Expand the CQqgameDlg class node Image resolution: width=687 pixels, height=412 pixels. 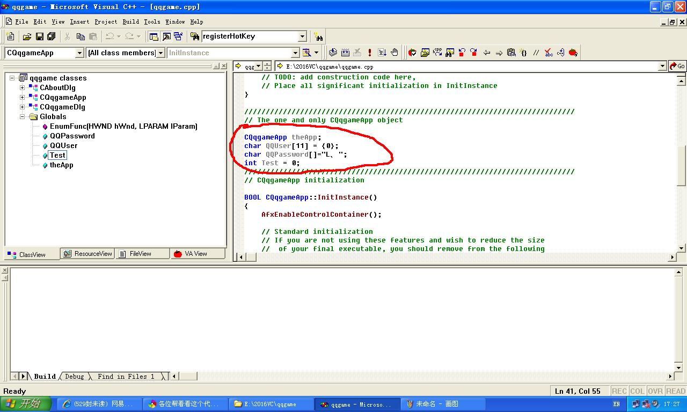(x=23, y=107)
